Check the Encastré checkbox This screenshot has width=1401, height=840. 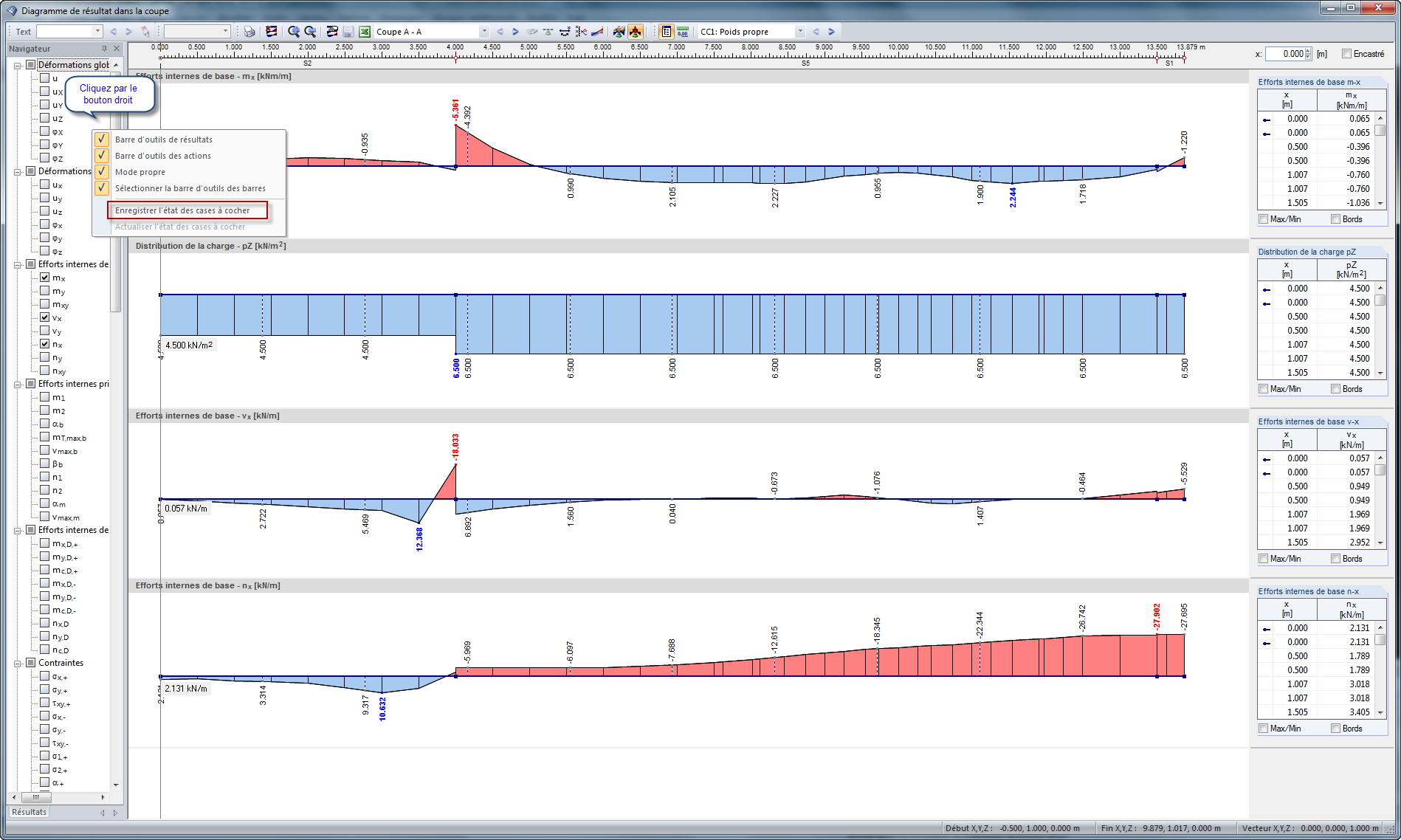[x=1347, y=54]
